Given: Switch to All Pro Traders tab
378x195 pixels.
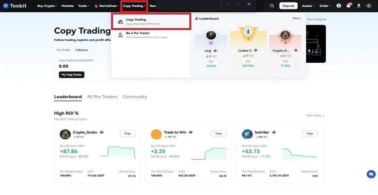Looking at the screenshot, I should click(x=102, y=97).
